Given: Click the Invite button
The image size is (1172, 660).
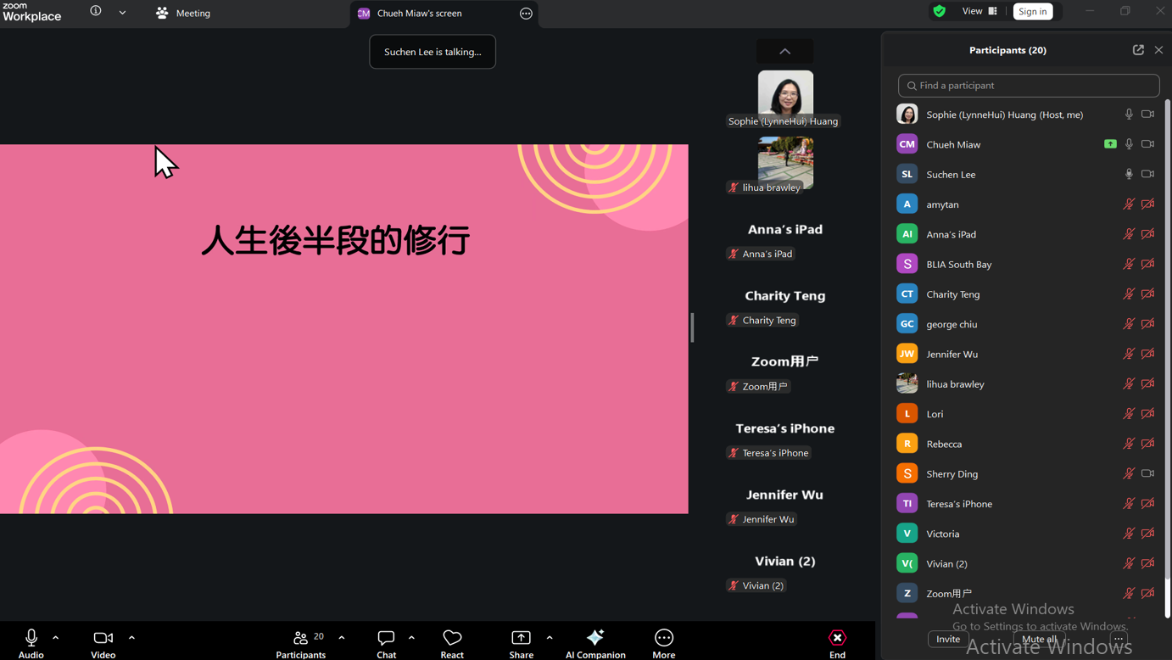Looking at the screenshot, I should click(948, 639).
